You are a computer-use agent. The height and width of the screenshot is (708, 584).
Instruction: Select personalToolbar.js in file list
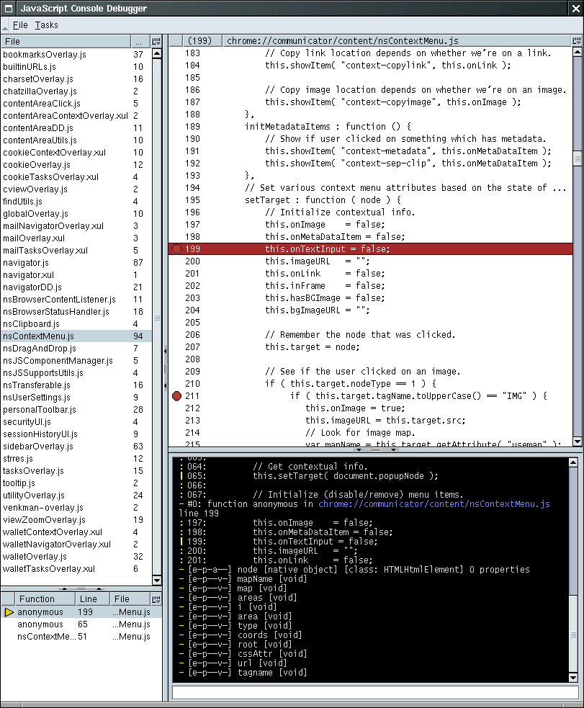point(76,410)
